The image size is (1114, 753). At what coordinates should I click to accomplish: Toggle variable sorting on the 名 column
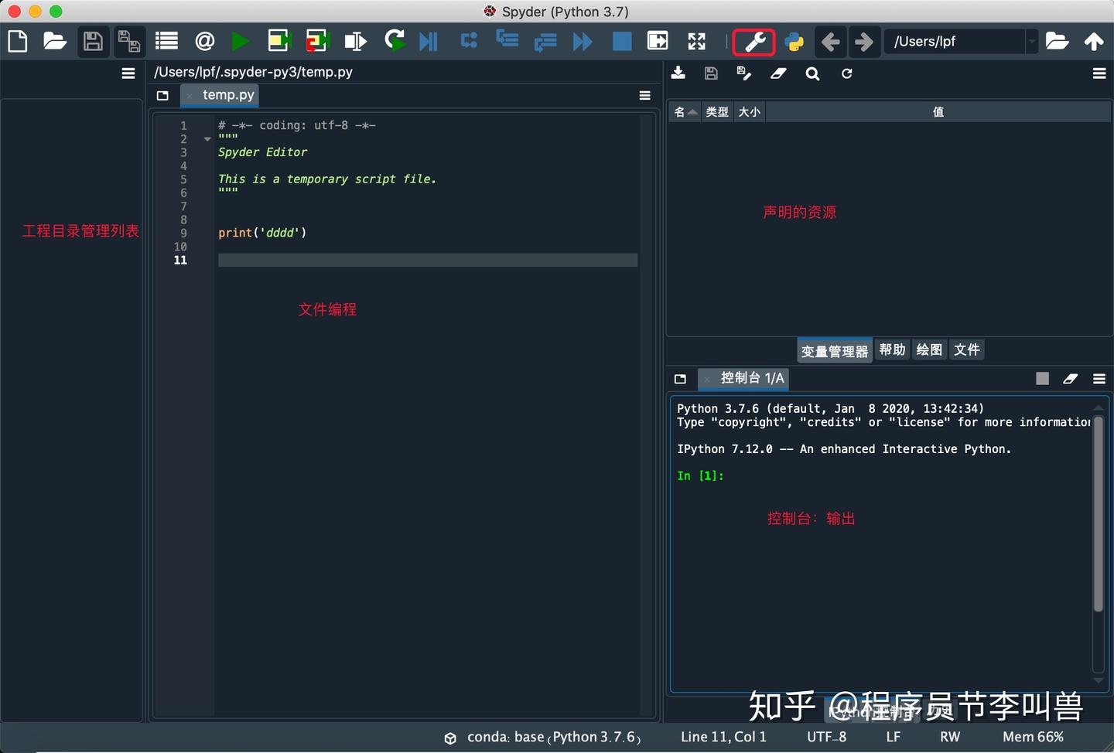pos(684,111)
